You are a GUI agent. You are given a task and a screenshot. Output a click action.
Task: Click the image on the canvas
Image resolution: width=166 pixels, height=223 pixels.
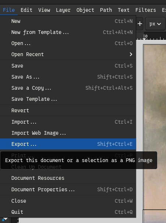point(155,127)
